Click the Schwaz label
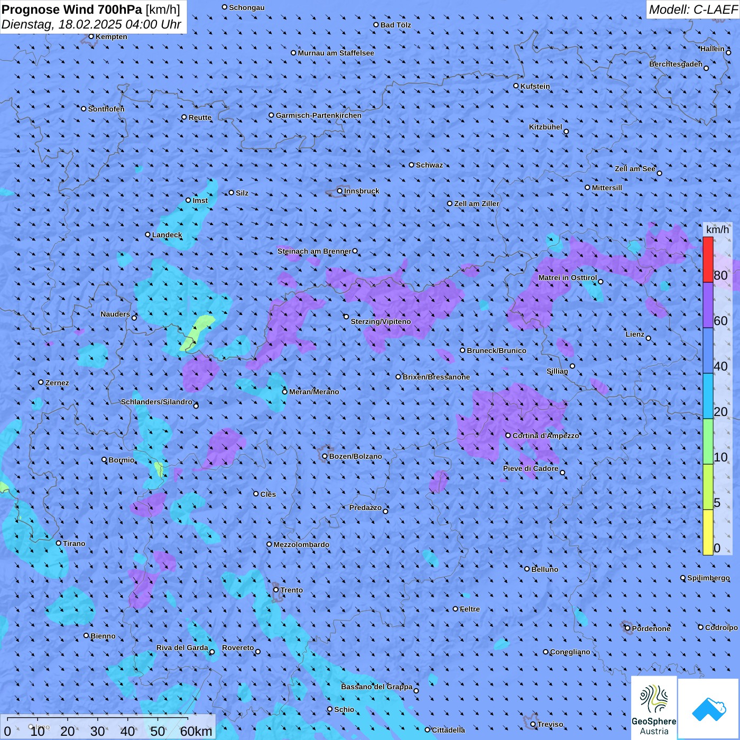The height and width of the screenshot is (740, 740). (429, 165)
